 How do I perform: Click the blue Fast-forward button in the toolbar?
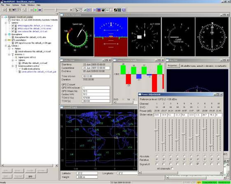coord(40,10)
